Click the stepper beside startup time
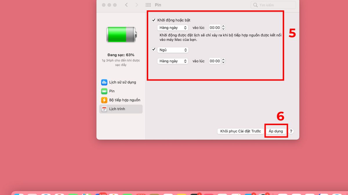The height and width of the screenshot is (195, 348). (223, 28)
